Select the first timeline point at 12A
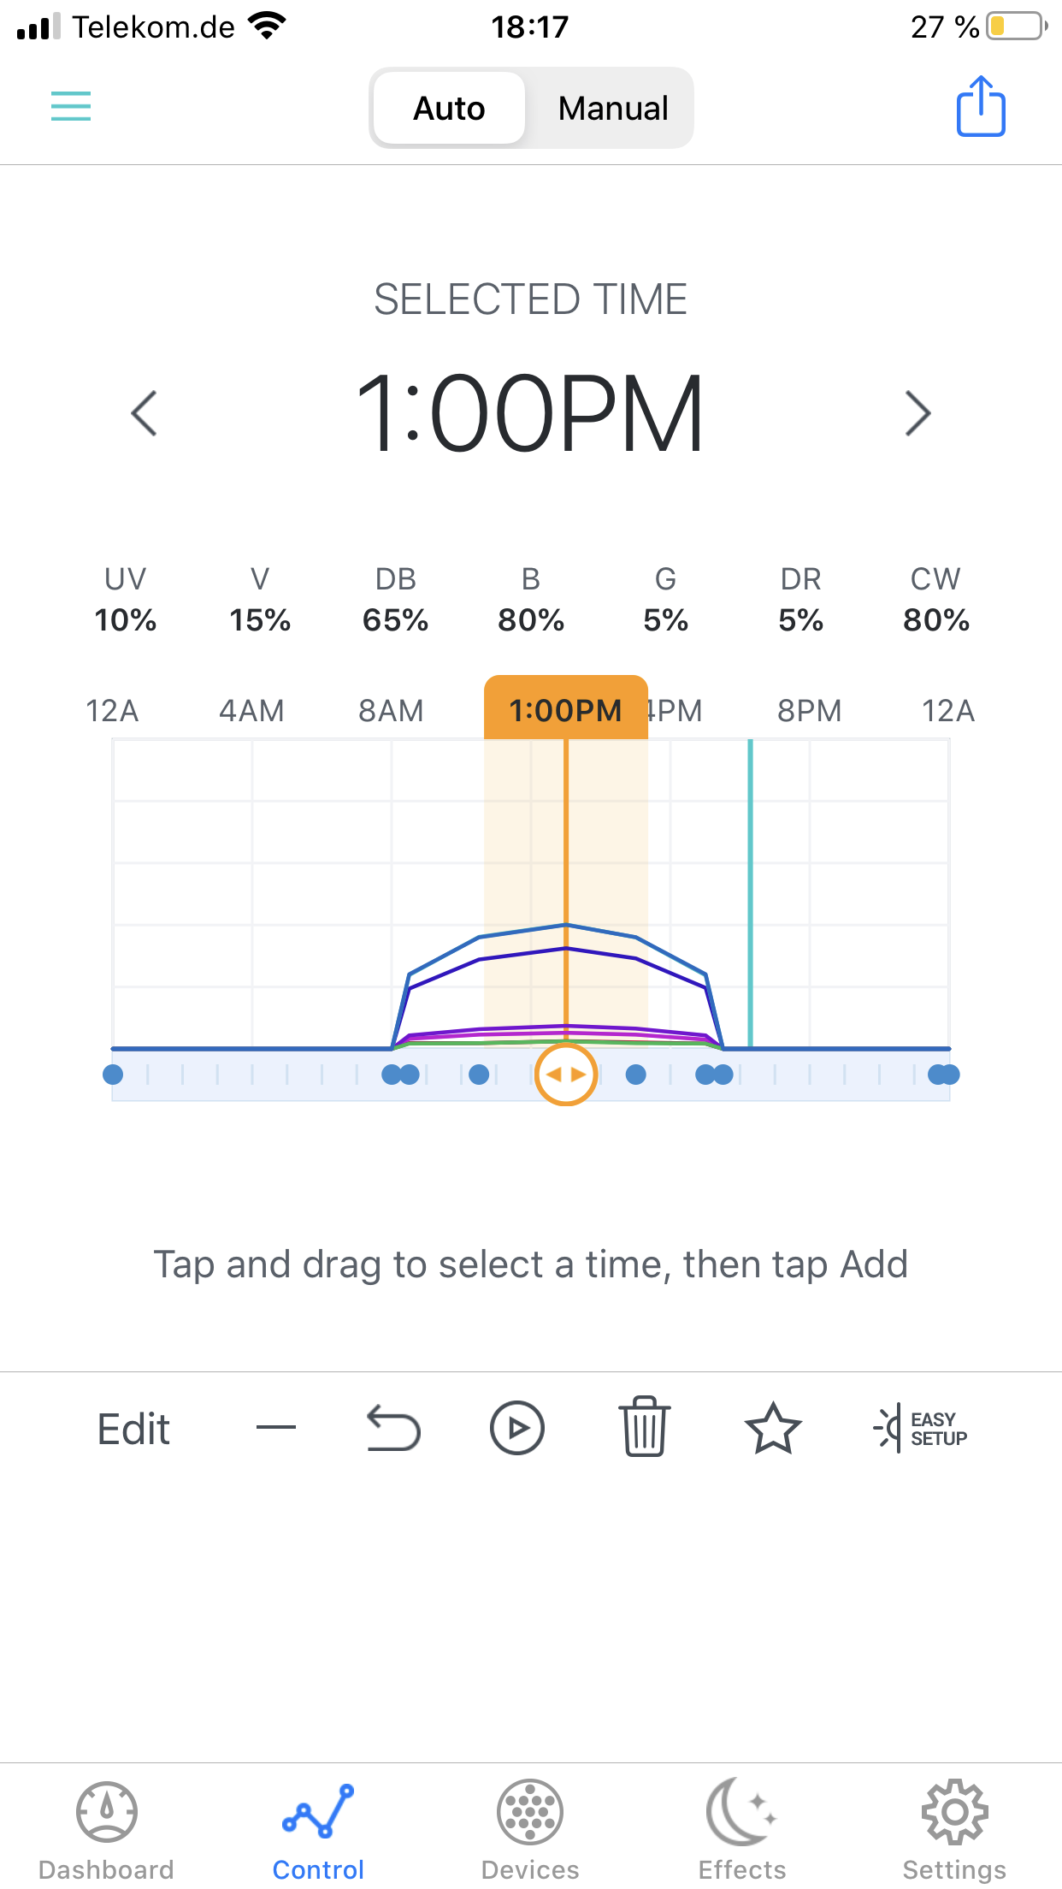The height and width of the screenshot is (1889, 1062). coord(113,1075)
